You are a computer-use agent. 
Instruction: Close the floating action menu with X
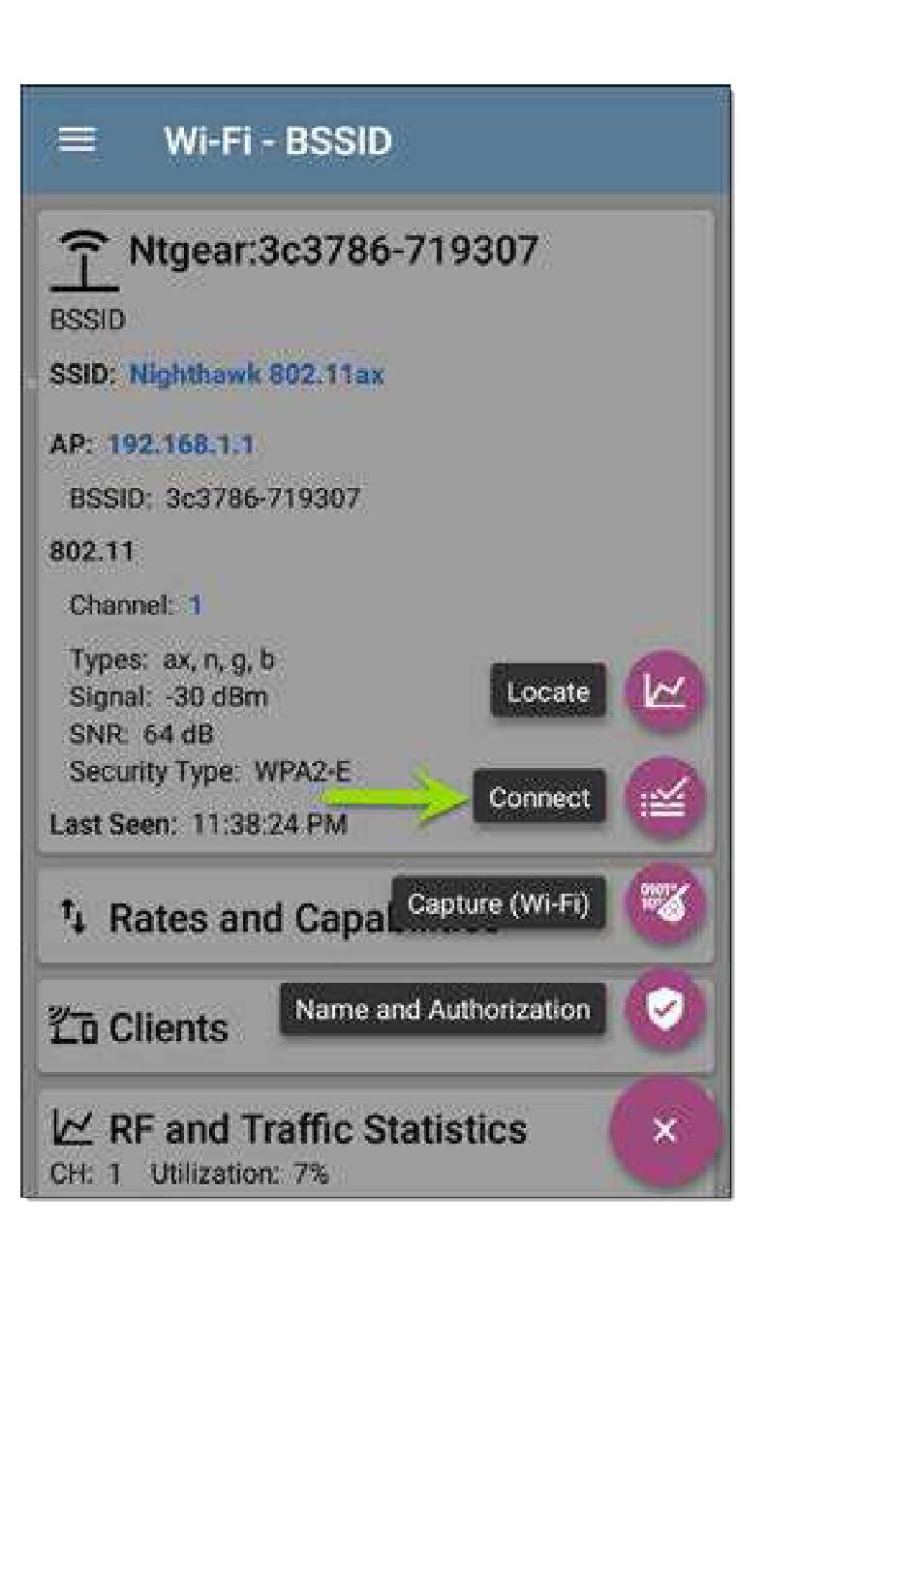pos(665,1130)
